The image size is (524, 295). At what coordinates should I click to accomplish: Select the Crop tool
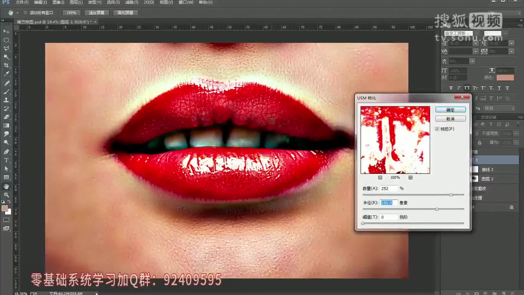pyautogui.click(x=6, y=65)
